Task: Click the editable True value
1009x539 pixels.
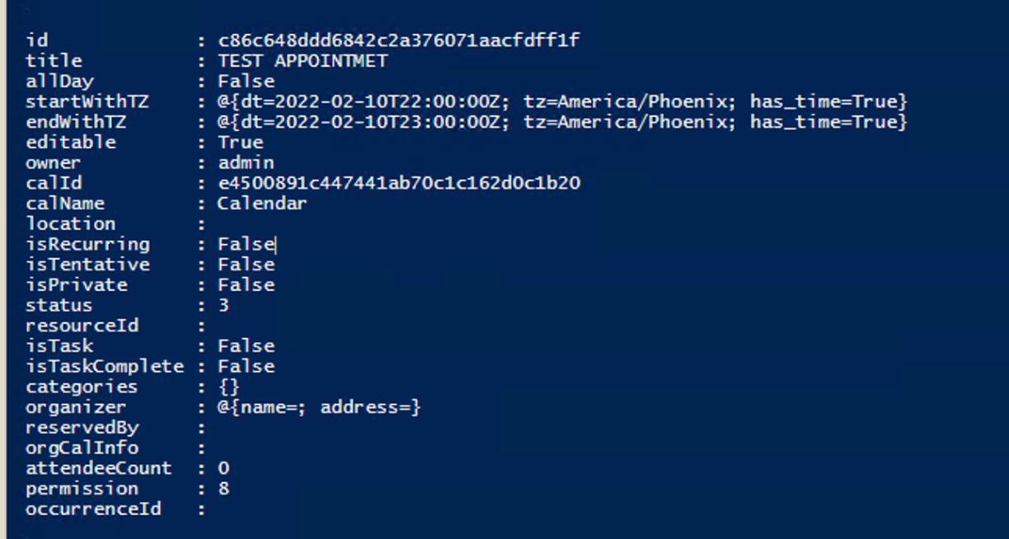Action: 240,143
